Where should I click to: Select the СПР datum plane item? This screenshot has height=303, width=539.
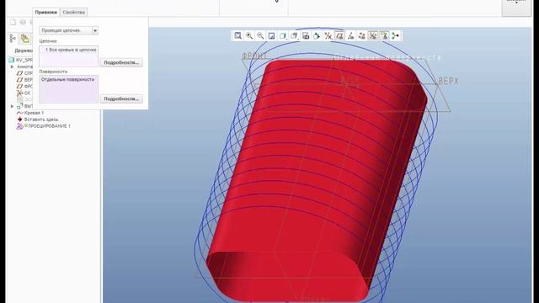pos(24,73)
